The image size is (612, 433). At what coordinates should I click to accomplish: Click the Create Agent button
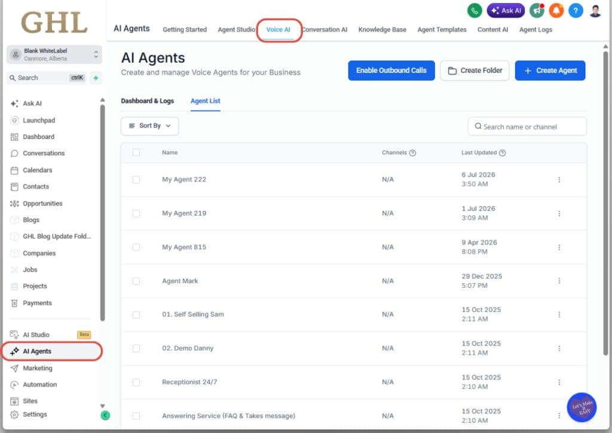click(x=550, y=70)
